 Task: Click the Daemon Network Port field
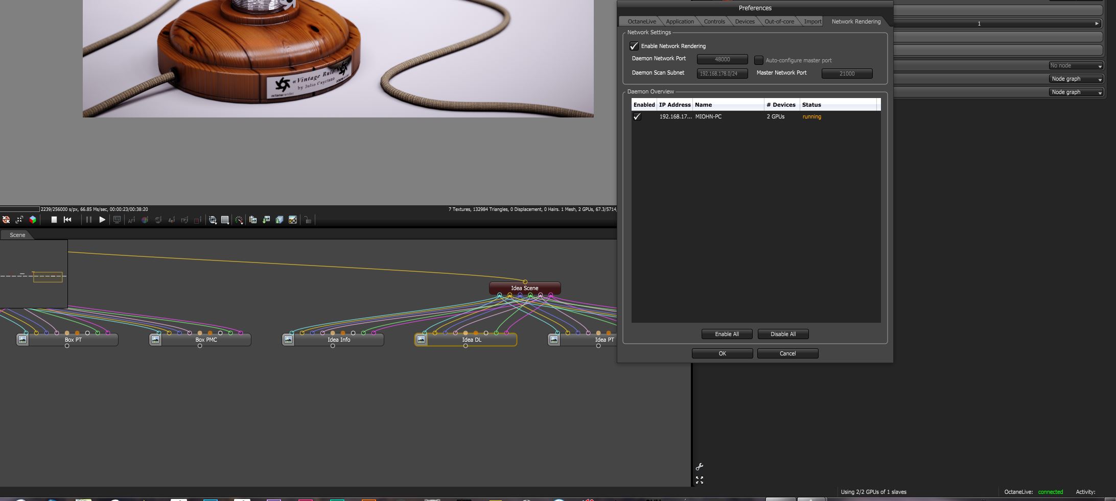tap(722, 59)
